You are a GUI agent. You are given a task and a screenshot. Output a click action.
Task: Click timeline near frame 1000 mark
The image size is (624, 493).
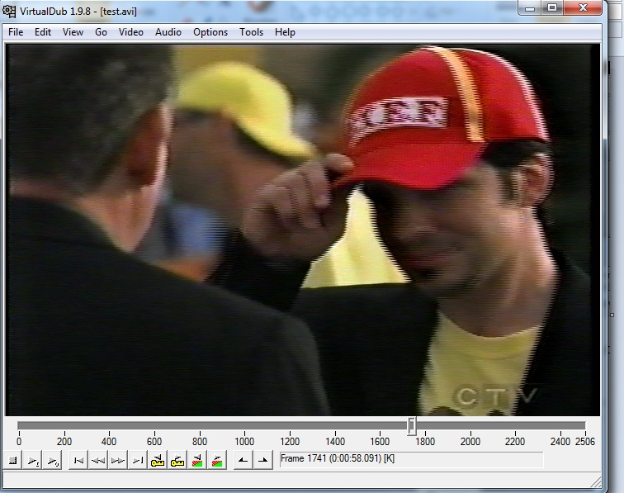244,426
